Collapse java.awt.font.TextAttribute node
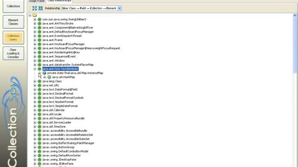Image resolution: width=298 pixels, height=167 pixels. 35,69
